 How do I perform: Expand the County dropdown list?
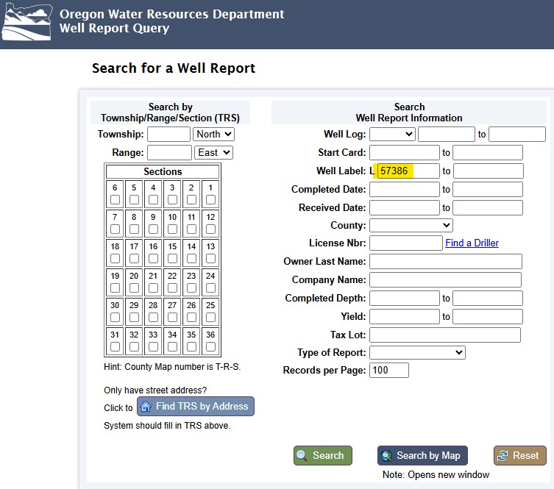(411, 225)
